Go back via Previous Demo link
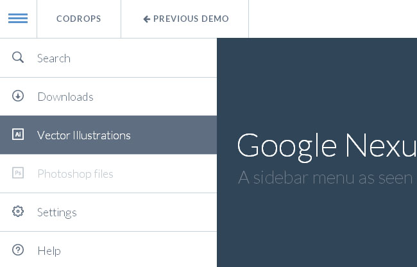417x267 pixels. click(191, 19)
